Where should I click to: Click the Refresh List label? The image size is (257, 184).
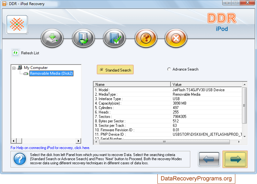30,53
